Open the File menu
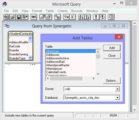The image size is (139, 120). [6, 11]
